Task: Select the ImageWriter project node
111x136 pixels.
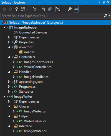Action: click(23, 97)
